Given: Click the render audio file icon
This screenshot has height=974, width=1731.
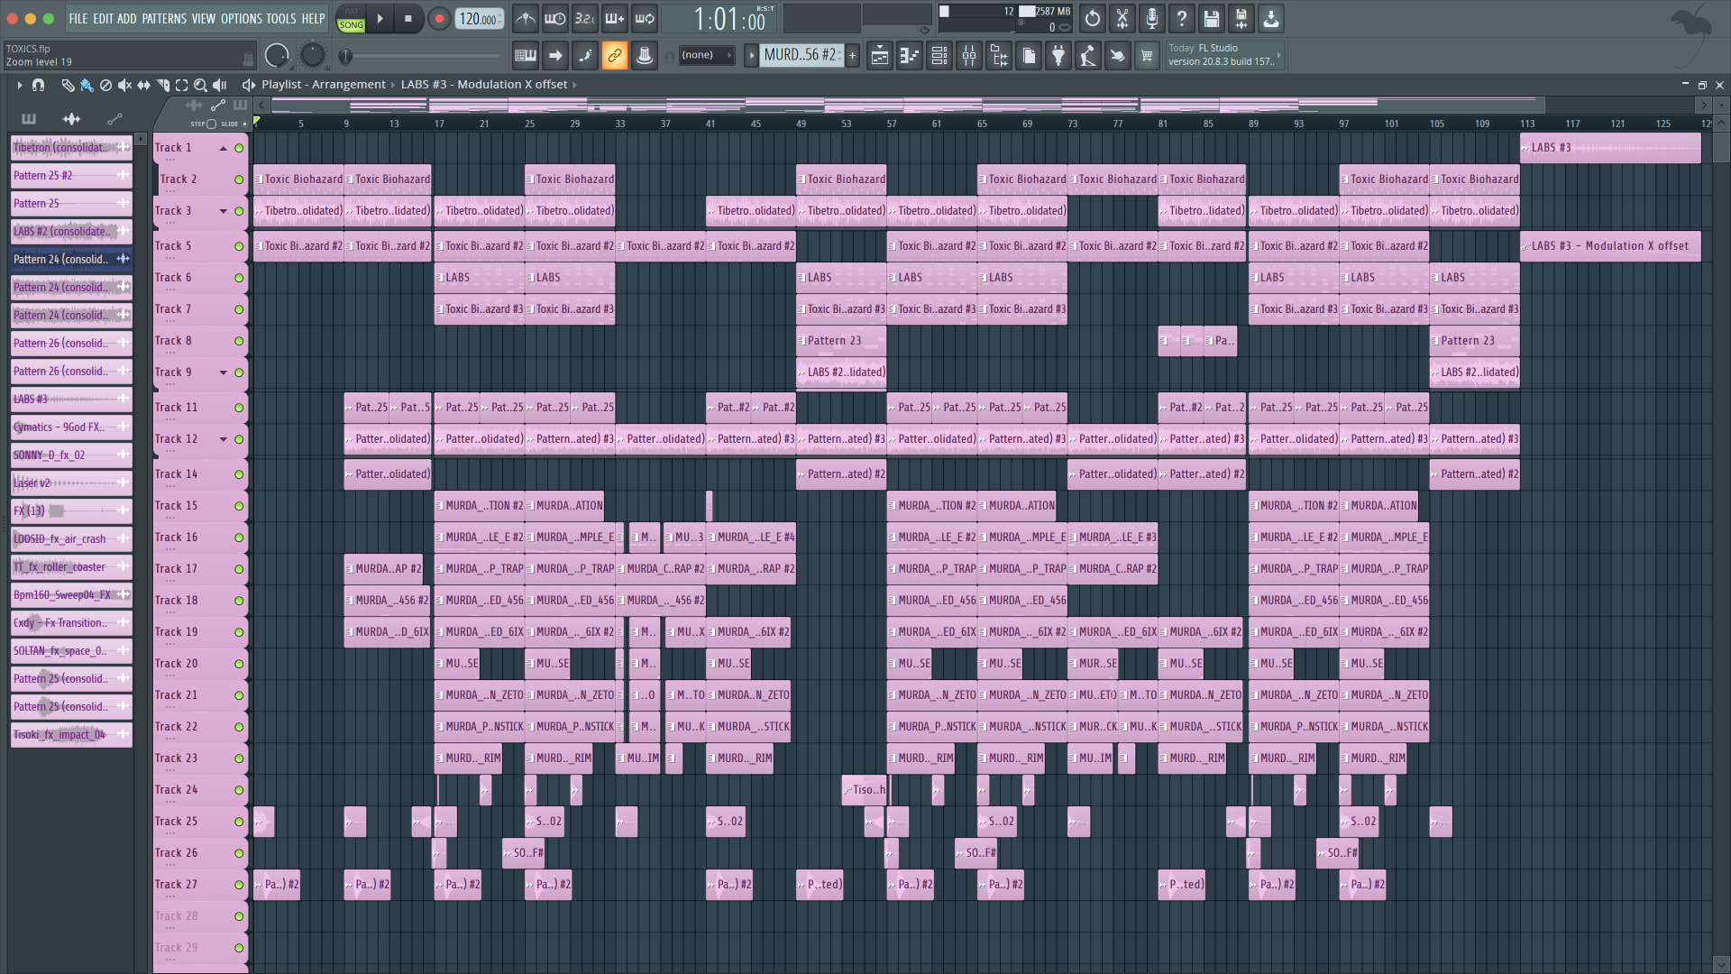Looking at the screenshot, I should (1241, 18).
